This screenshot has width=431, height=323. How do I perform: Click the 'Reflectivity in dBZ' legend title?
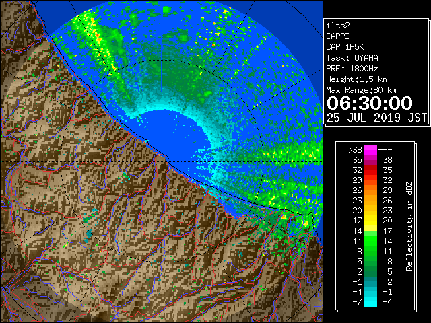pyautogui.click(x=409, y=226)
